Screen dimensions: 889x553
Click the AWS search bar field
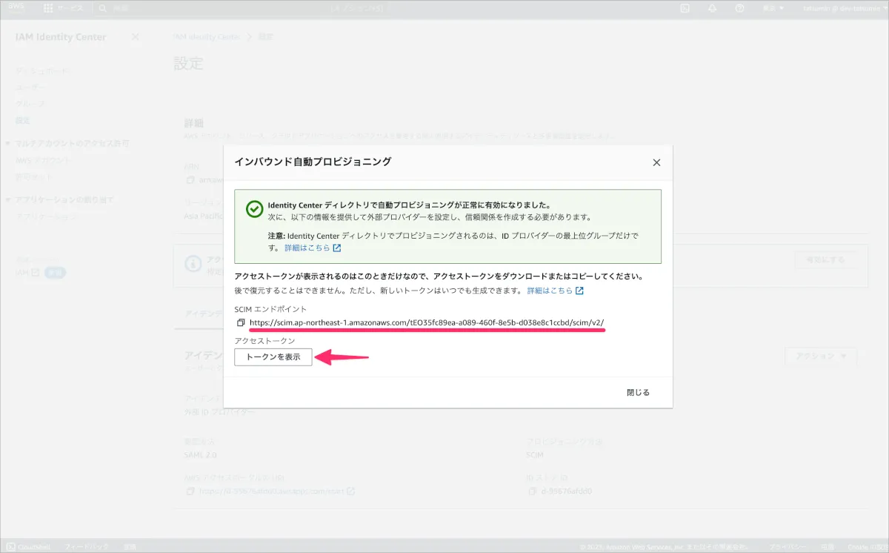(207, 8)
